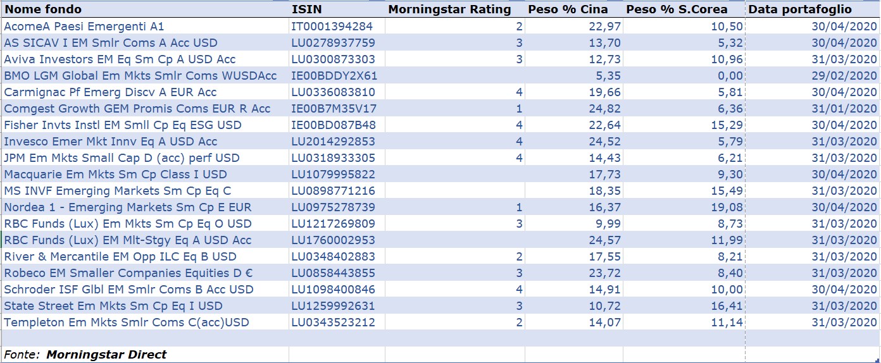This screenshot has height=363, width=881.
Task: Click the 'Nome fondo' column header
Action: click(x=44, y=9)
